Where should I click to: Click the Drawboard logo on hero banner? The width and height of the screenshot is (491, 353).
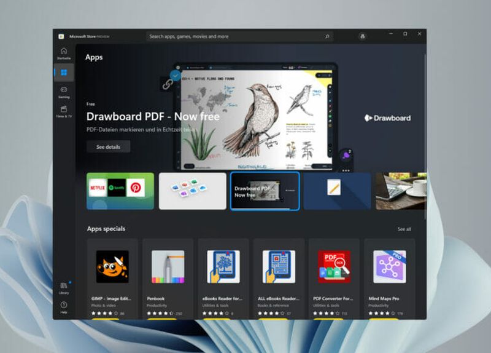(x=387, y=118)
